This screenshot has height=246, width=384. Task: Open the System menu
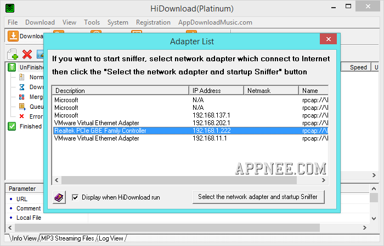[x=118, y=22]
